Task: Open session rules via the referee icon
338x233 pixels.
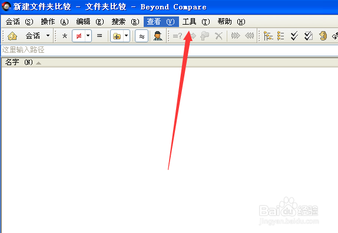Action: click(158, 36)
